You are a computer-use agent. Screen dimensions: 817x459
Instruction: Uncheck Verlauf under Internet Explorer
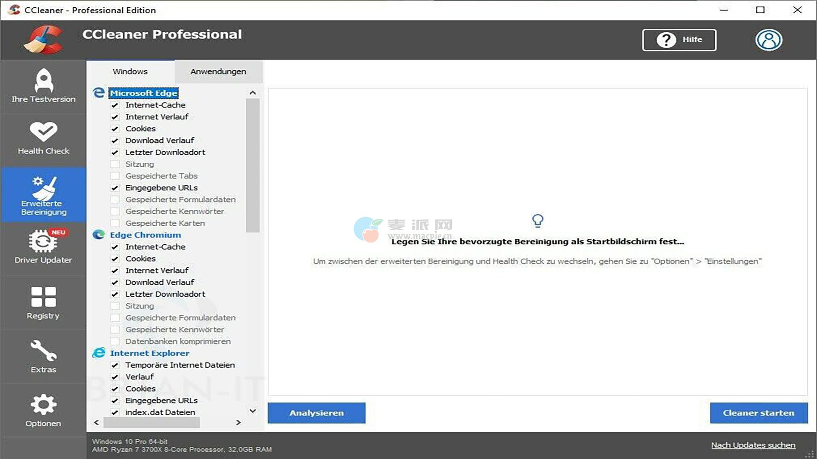coord(114,377)
